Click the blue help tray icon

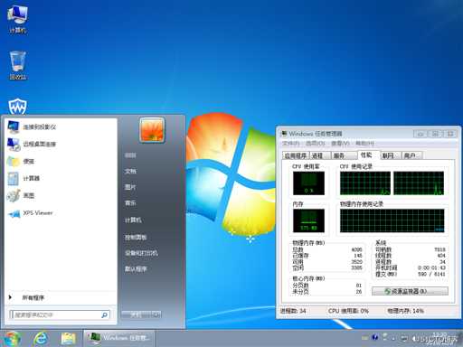[374, 337]
